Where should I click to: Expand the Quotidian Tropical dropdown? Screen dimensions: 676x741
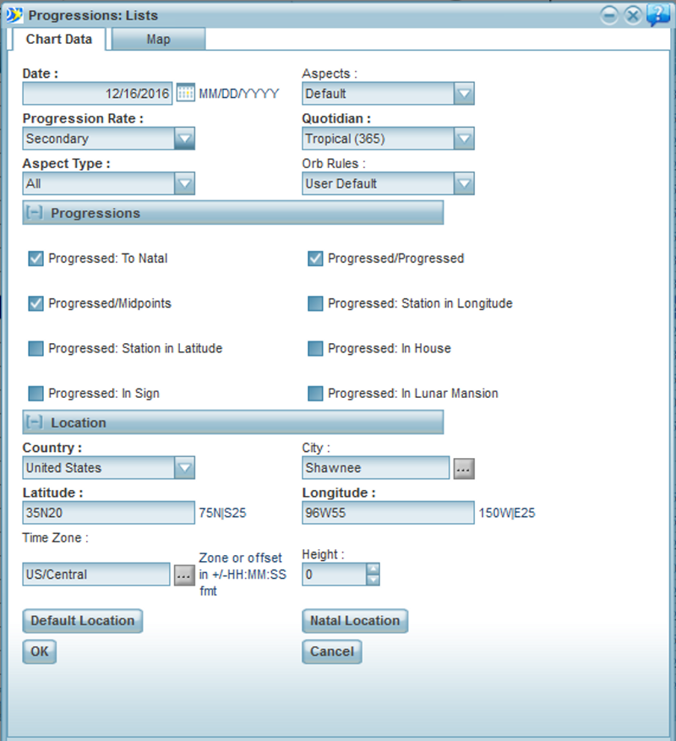click(463, 139)
